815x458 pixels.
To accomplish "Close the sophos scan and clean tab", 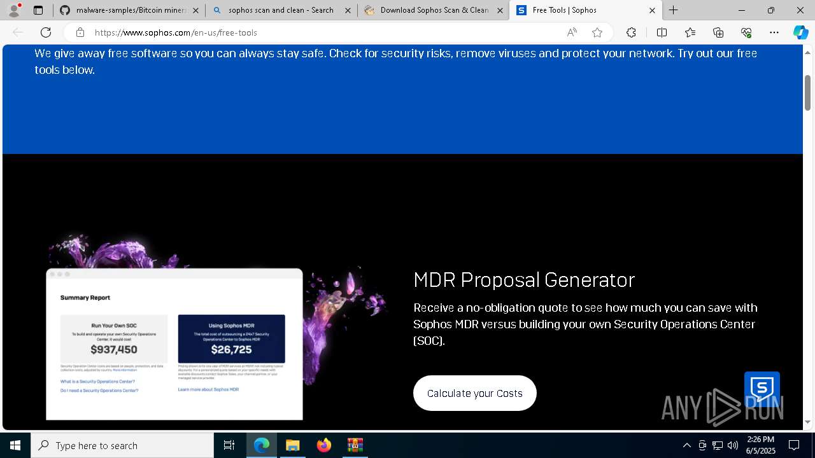I will [348, 10].
